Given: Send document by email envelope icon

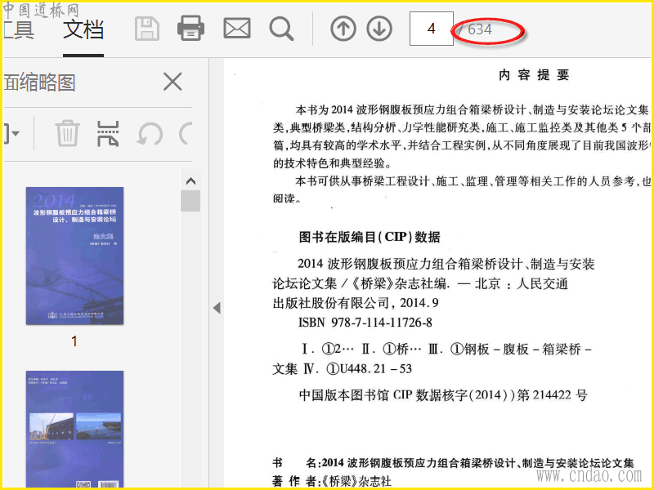Looking at the screenshot, I should (237, 29).
